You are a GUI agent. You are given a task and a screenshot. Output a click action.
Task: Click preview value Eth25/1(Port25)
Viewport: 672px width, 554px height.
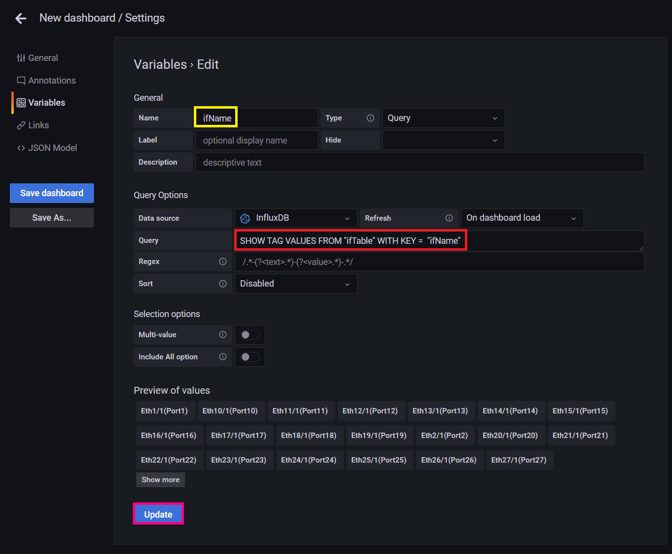(379, 460)
